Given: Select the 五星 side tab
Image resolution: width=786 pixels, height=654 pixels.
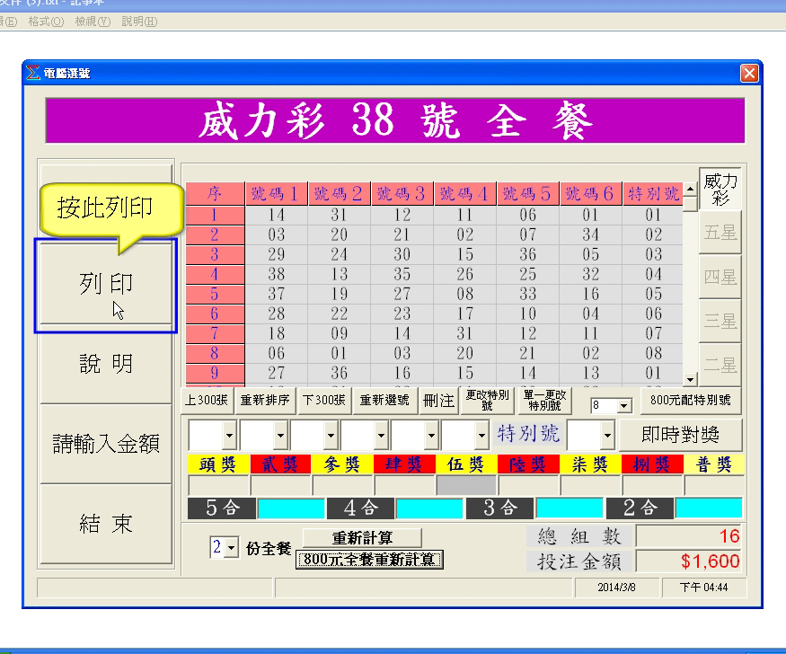Looking at the screenshot, I should click(720, 233).
